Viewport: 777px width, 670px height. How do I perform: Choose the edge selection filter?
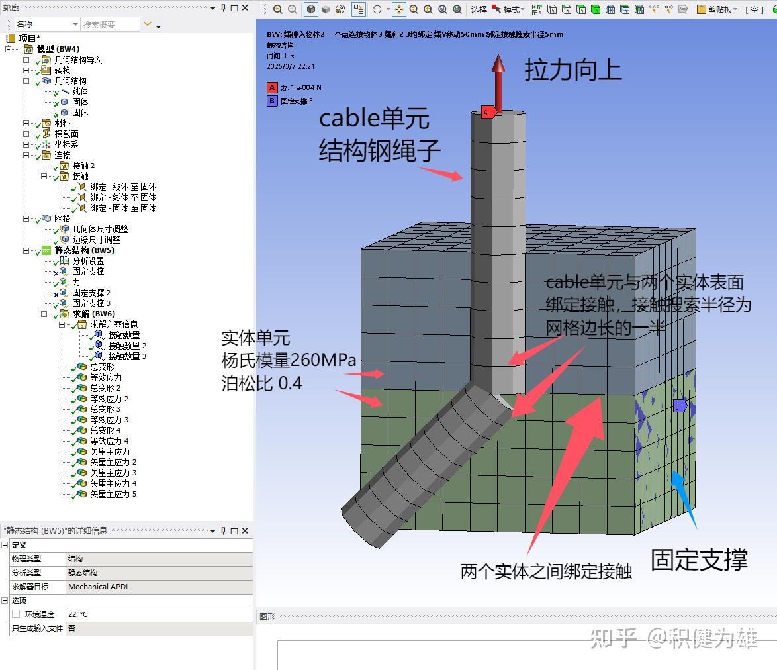tap(567, 9)
